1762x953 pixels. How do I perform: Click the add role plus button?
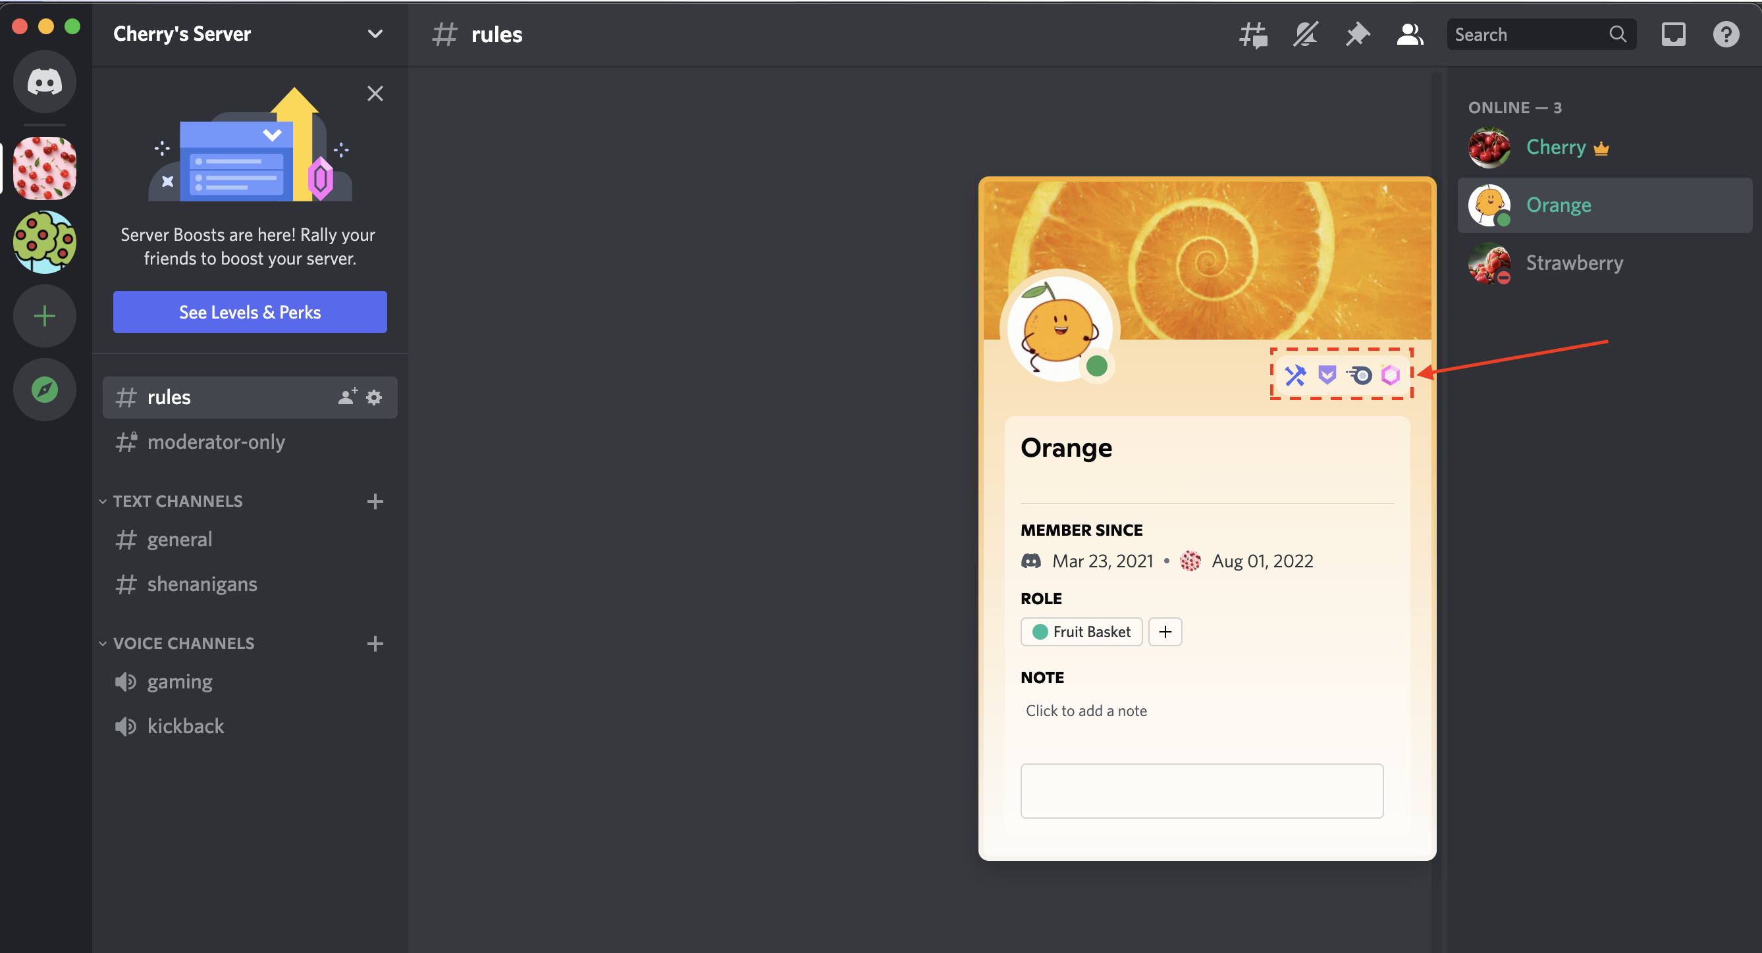[x=1165, y=631]
